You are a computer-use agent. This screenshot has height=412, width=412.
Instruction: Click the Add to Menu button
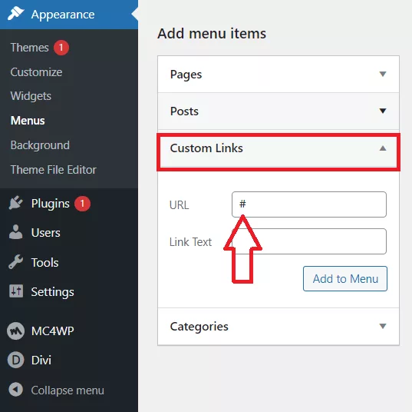pos(345,278)
